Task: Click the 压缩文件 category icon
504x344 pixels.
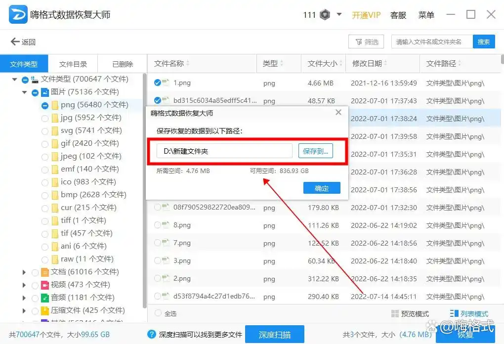Action: (45, 311)
